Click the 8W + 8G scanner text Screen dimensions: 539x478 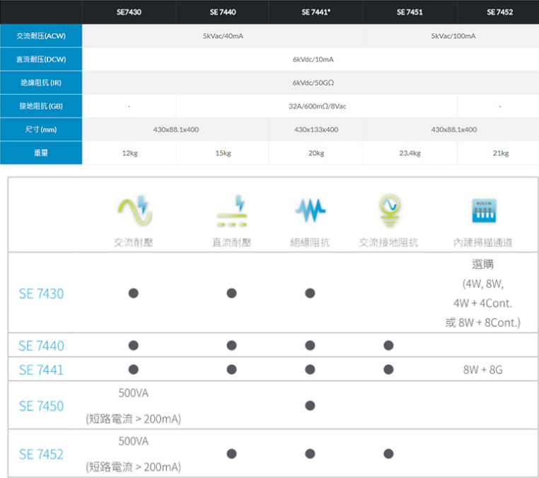[483, 369]
